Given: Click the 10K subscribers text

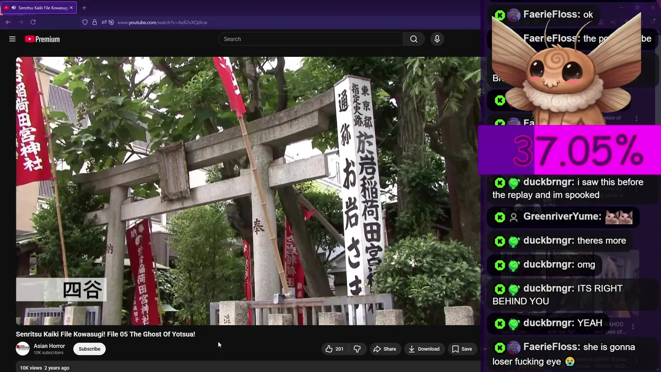Looking at the screenshot, I should (x=49, y=353).
